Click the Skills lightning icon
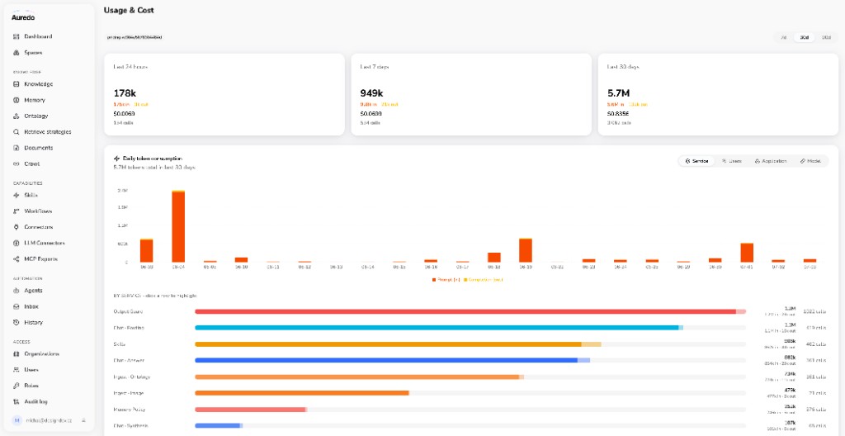The height and width of the screenshot is (436, 845). [17, 196]
